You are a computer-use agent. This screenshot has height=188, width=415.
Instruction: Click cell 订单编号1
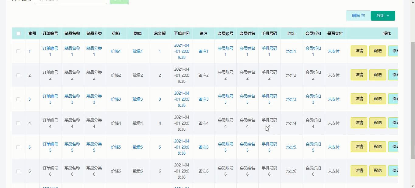(50, 51)
